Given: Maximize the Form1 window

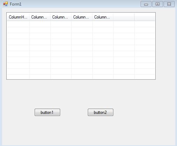Looking at the screenshot, I should (157, 4).
